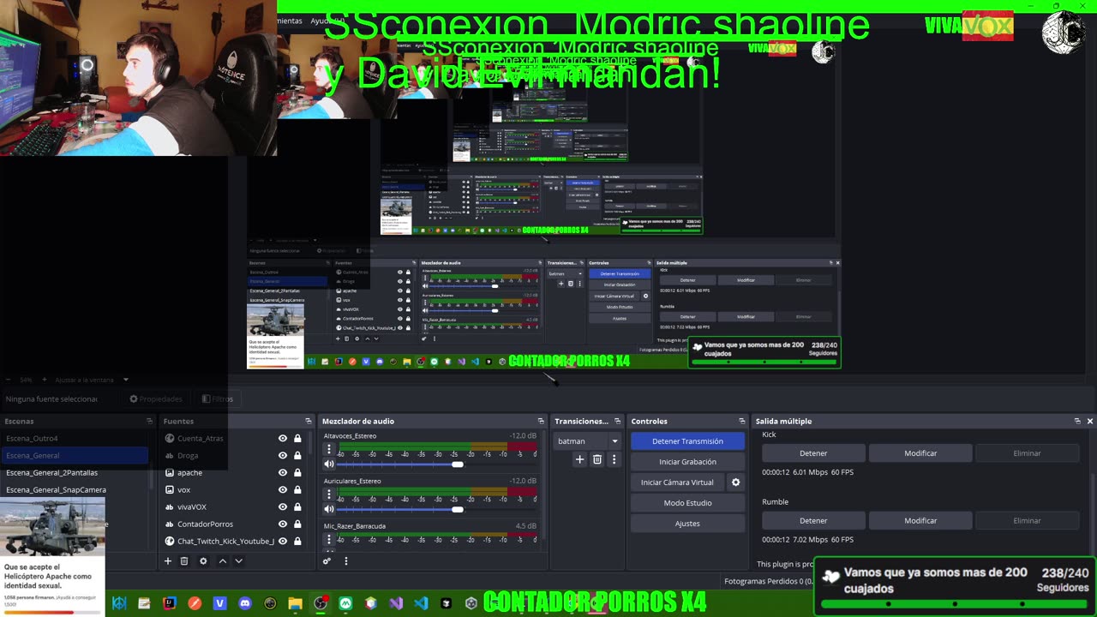Open source properties with the gear icon under Fuentes

203,561
